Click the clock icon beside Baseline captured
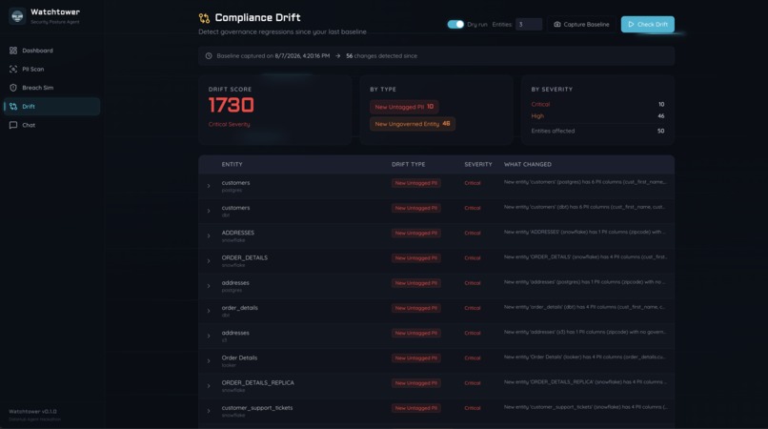Image resolution: width=768 pixels, height=429 pixels. [209, 56]
